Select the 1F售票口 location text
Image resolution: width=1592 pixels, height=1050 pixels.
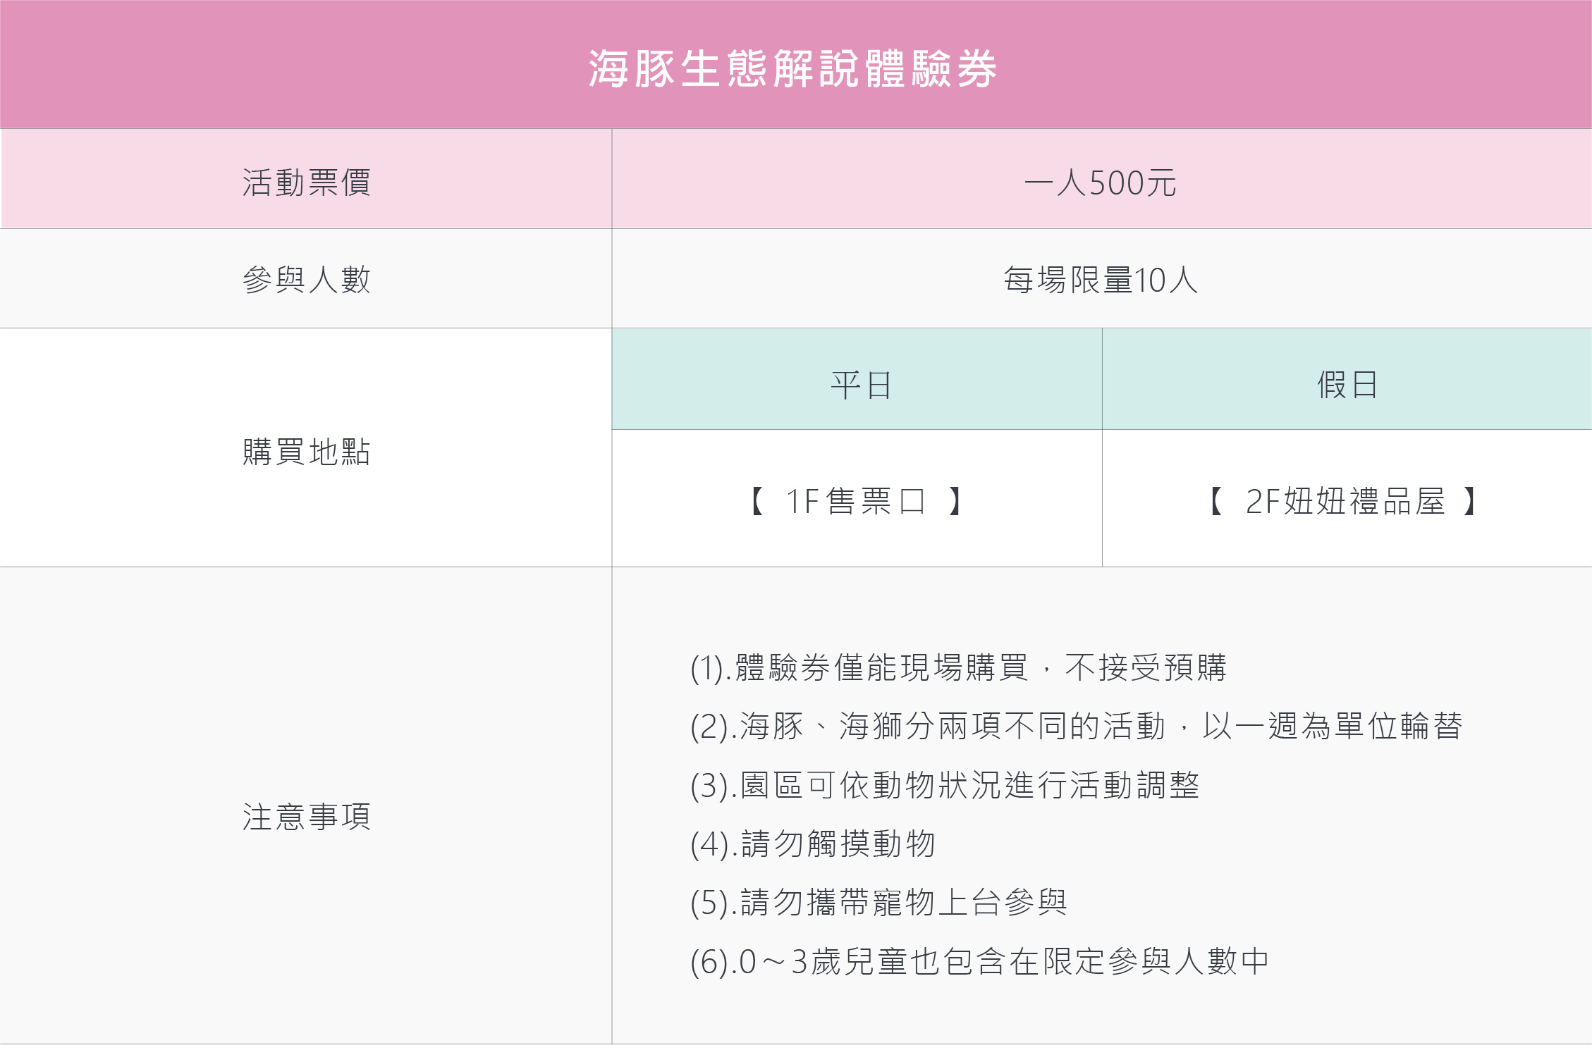point(856,501)
